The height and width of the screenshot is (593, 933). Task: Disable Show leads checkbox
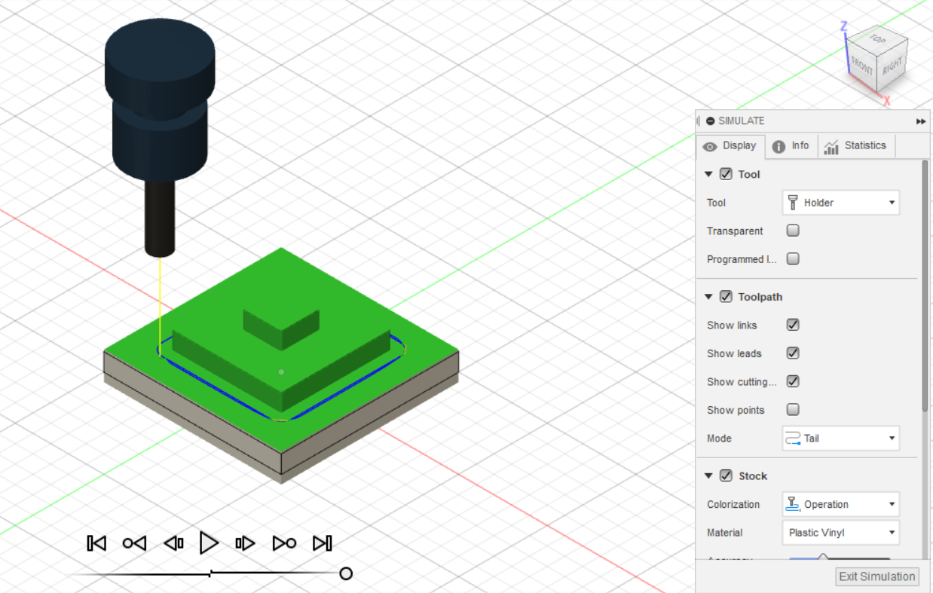point(793,353)
